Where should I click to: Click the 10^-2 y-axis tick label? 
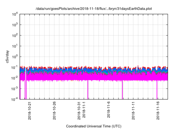[x=14, y=78]
